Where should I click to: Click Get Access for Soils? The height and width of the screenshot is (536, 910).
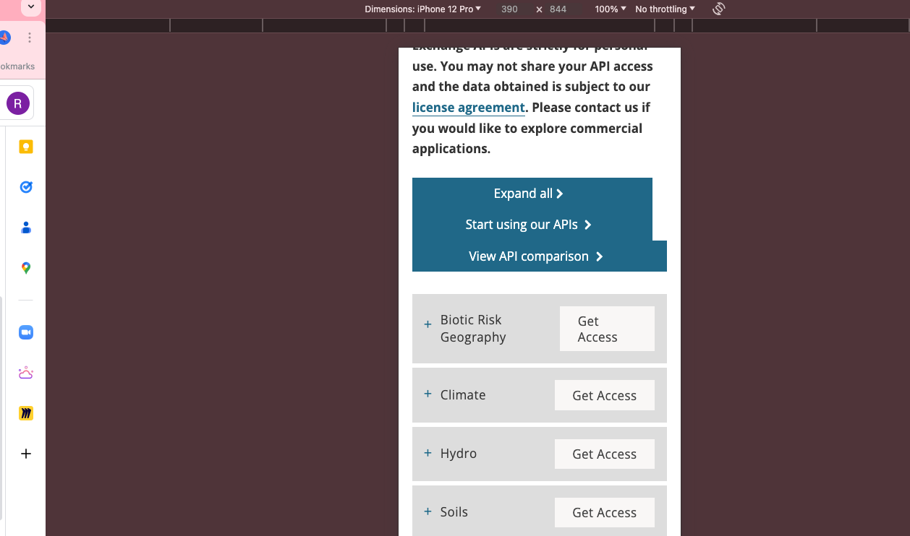pos(604,513)
